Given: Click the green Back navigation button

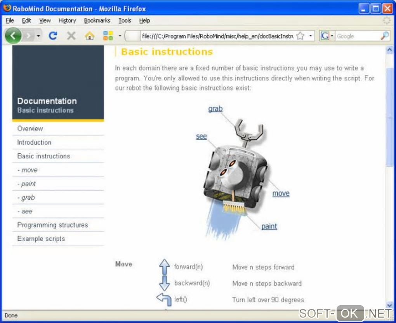Looking at the screenshot, I should pyautogui.click(x=13, y=36).
